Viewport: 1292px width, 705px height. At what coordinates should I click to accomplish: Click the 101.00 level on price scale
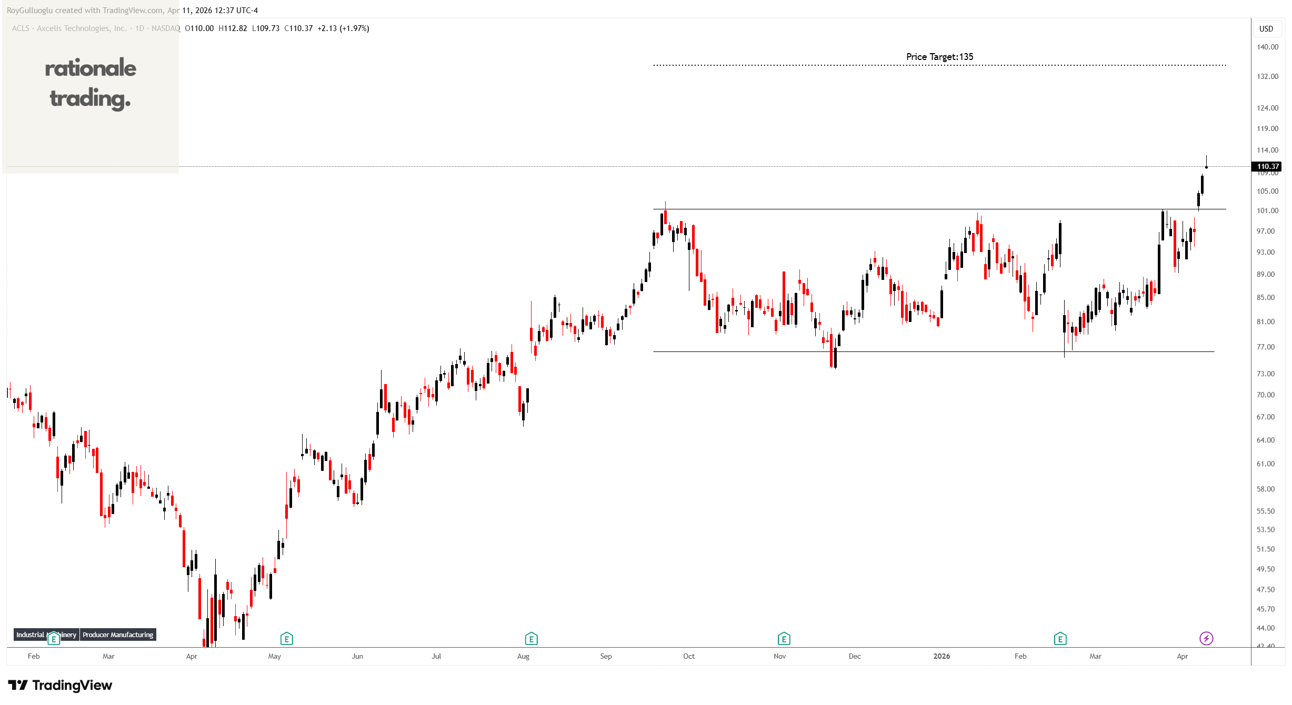click(x=1267, y=210)
